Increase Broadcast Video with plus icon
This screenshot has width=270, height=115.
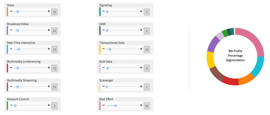click(49, 30)
